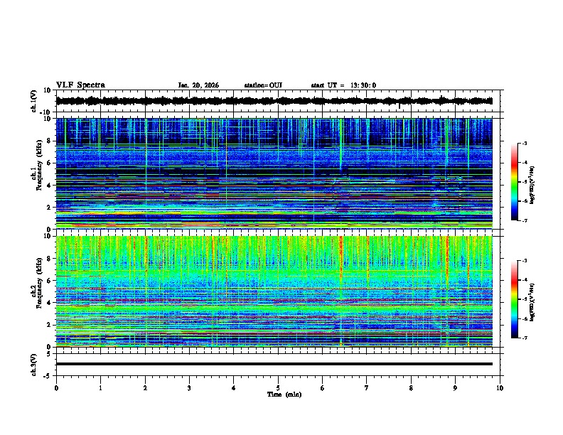Click the ch.2 spectrogram color scale bar
This screenshot has height=435, width=563.
[x=514, y=299]
